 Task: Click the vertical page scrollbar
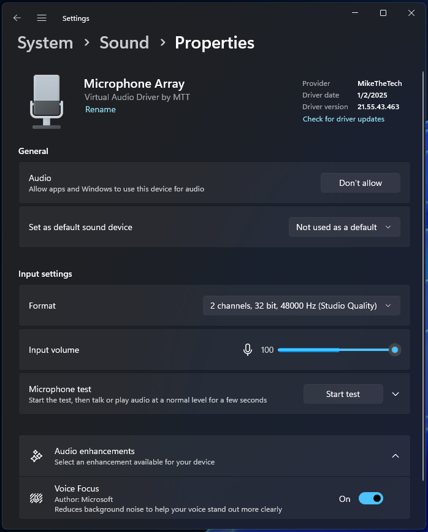(423, 276)
